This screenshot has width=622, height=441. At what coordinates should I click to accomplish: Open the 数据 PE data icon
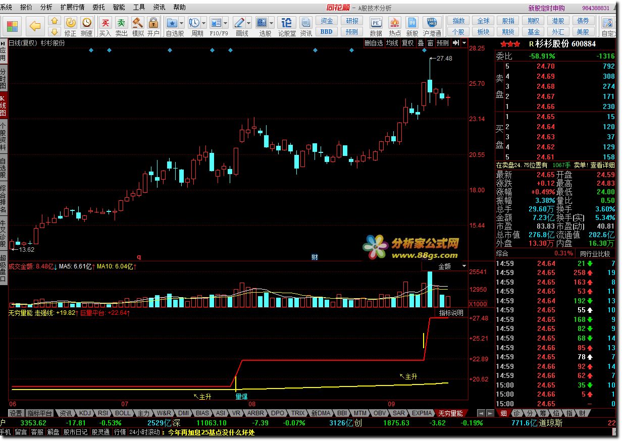(x=376, y=26)
